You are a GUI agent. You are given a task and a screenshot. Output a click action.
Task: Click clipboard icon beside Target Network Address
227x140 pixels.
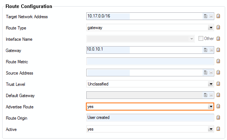point(218,16)
